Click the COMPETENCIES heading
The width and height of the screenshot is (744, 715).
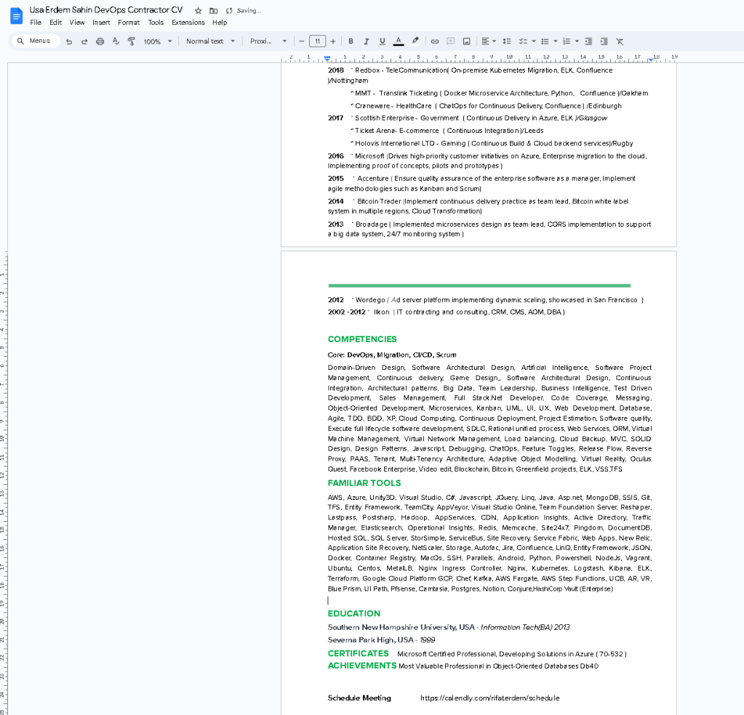tap(362, 339)
